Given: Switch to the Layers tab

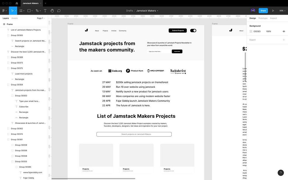Looking at the screenshot, I should click(x=6, y=18).
